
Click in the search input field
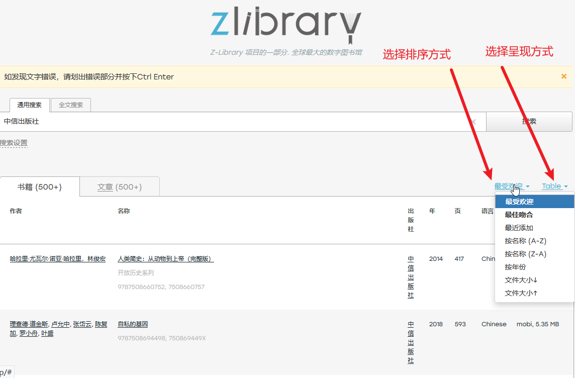tap(231, 122)
